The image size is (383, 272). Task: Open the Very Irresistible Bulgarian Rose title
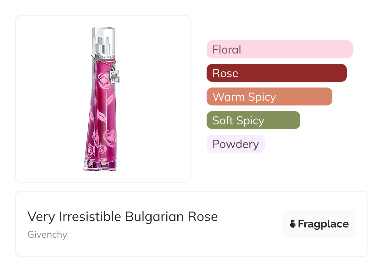coord(122,217)
